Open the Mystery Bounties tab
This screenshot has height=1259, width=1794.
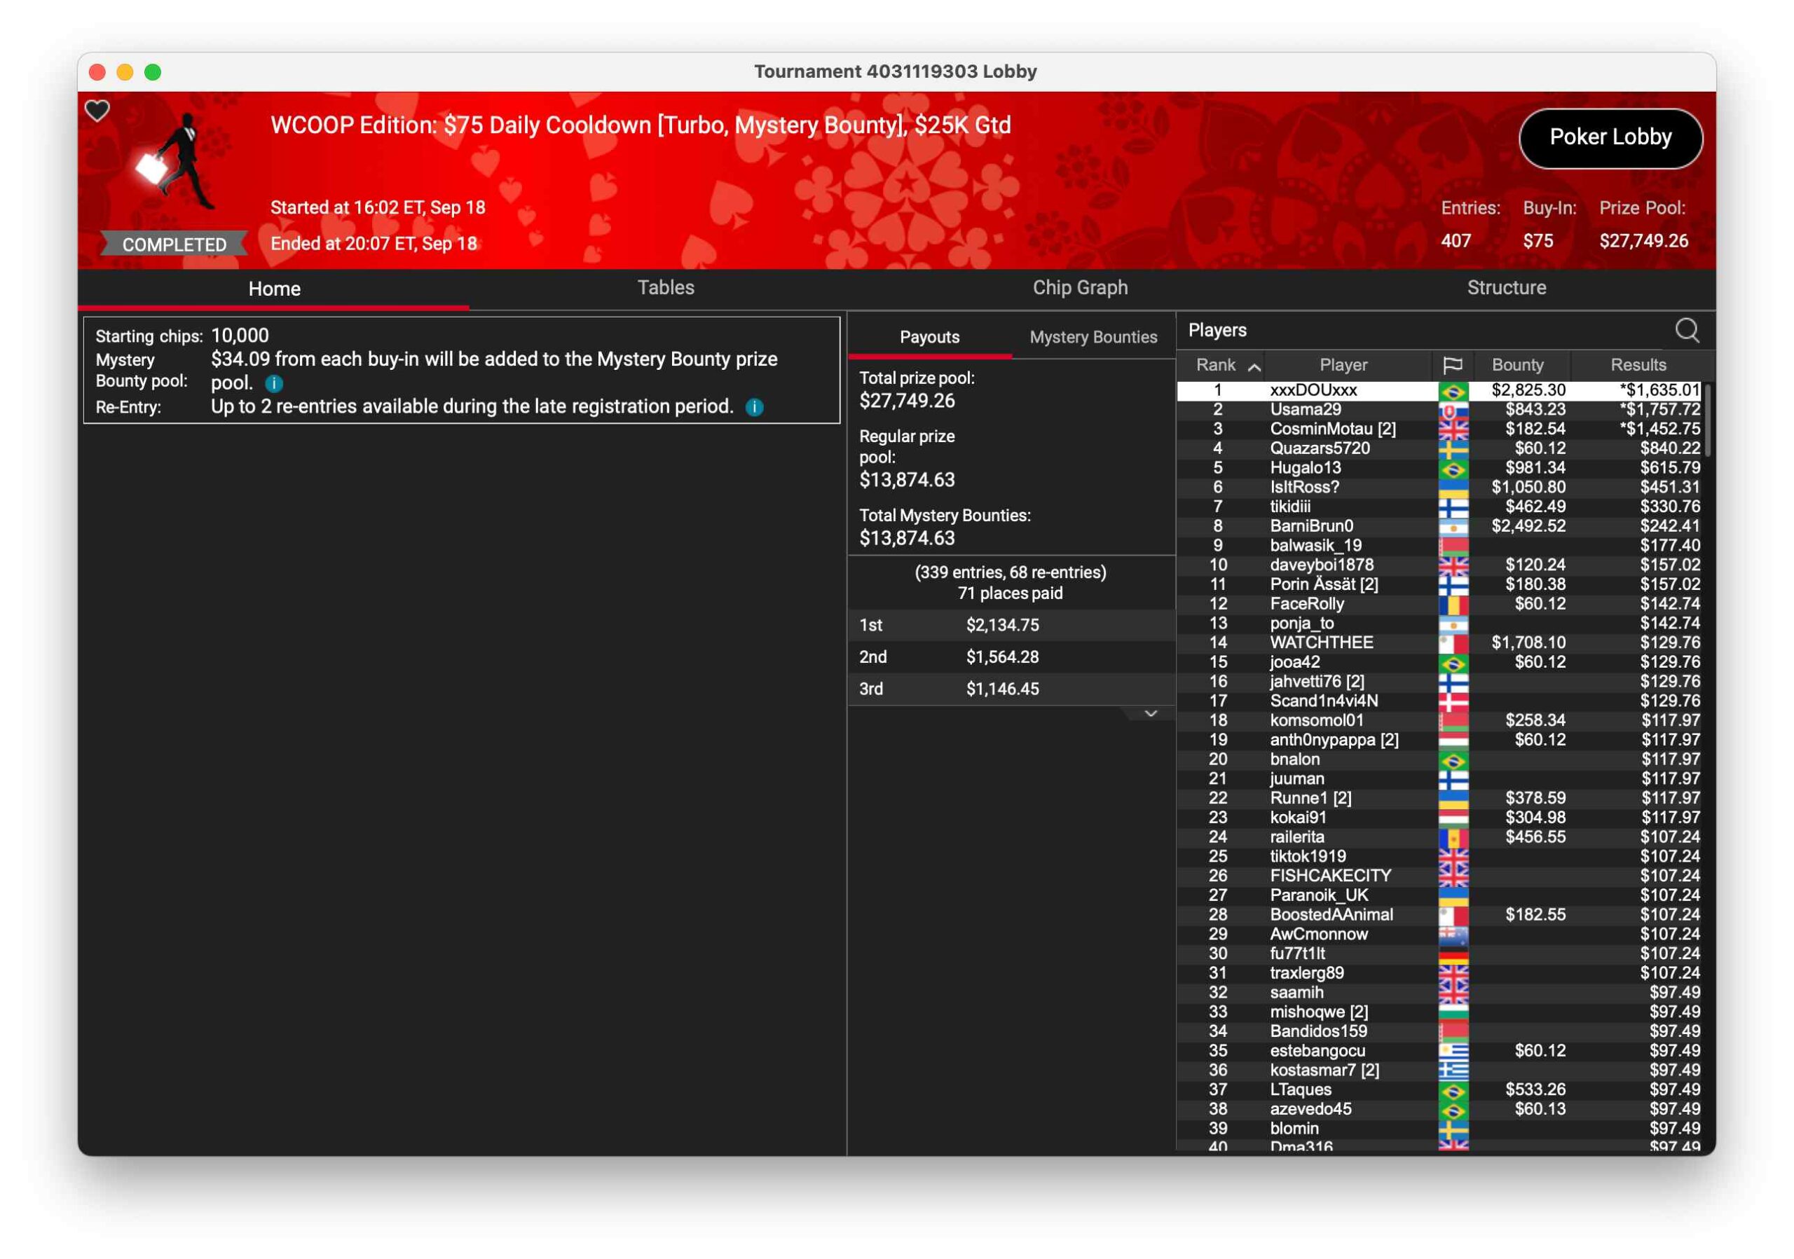coord(1093,338)
